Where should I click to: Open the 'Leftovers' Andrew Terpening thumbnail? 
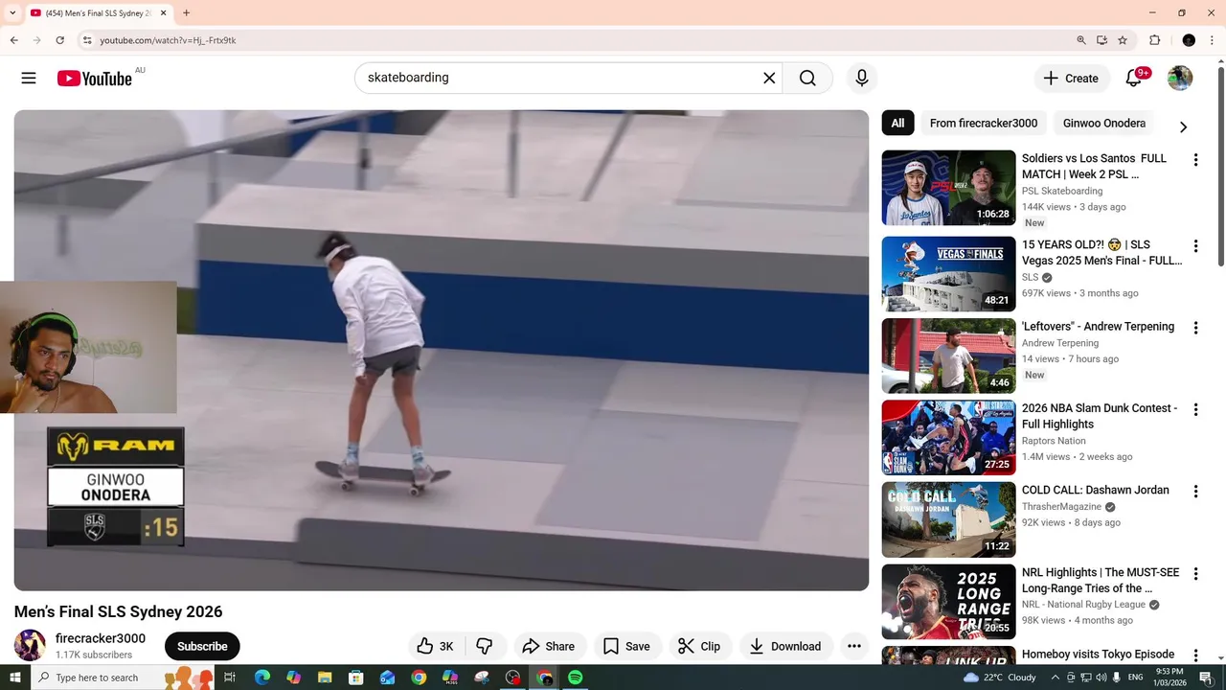click(948, 356)
